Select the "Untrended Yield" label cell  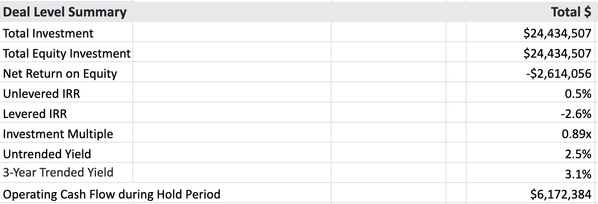point(47,154)
